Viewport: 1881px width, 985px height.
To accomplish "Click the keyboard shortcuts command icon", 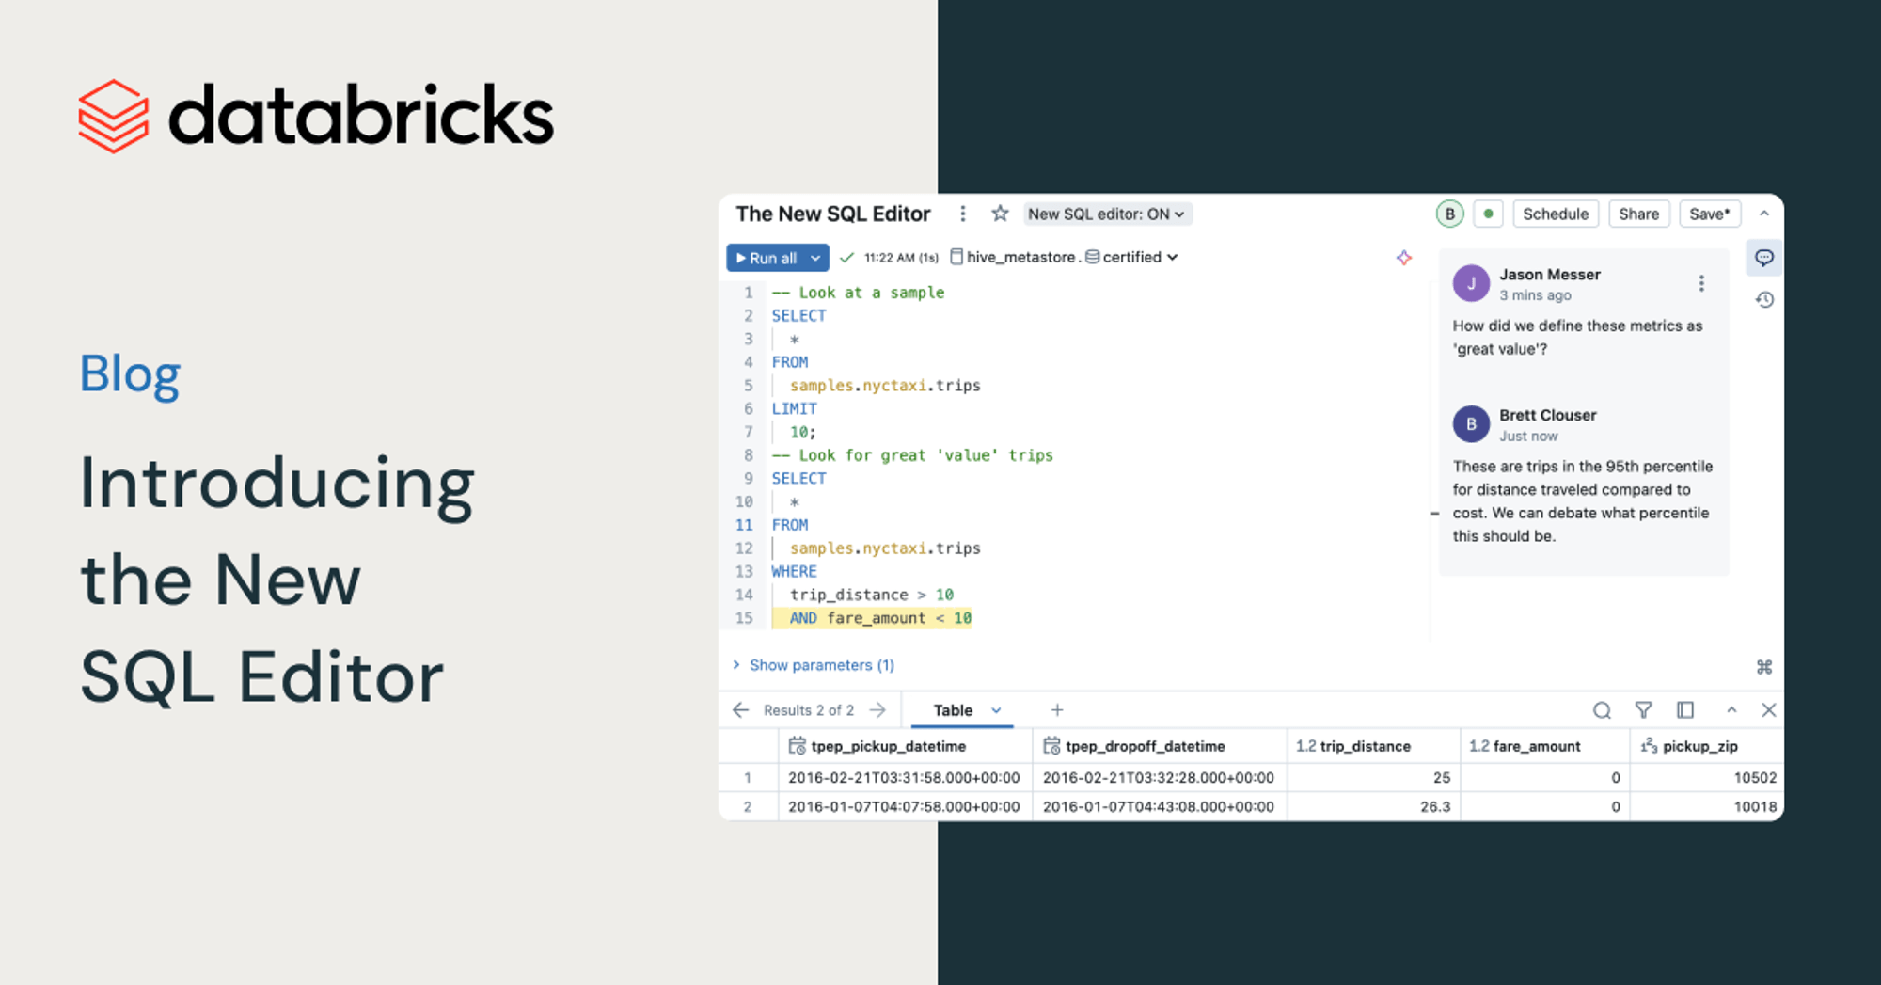I will [1764, 667].
